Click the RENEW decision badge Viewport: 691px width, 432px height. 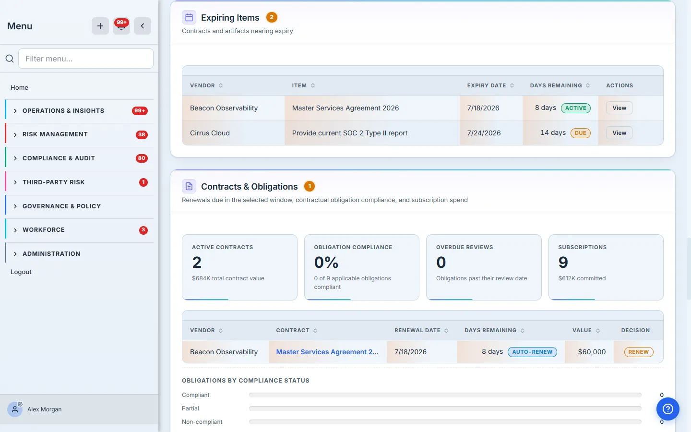point(639,352)
